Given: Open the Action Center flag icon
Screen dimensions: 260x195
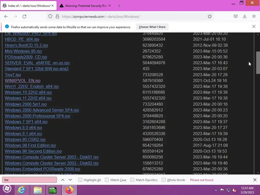Looking at the screenshot, I should coord(222,190).
